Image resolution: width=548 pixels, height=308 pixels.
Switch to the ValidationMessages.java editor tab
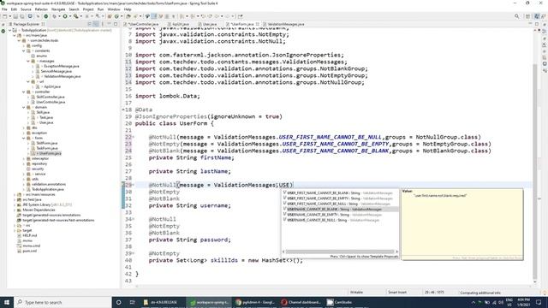coord(284,24)
